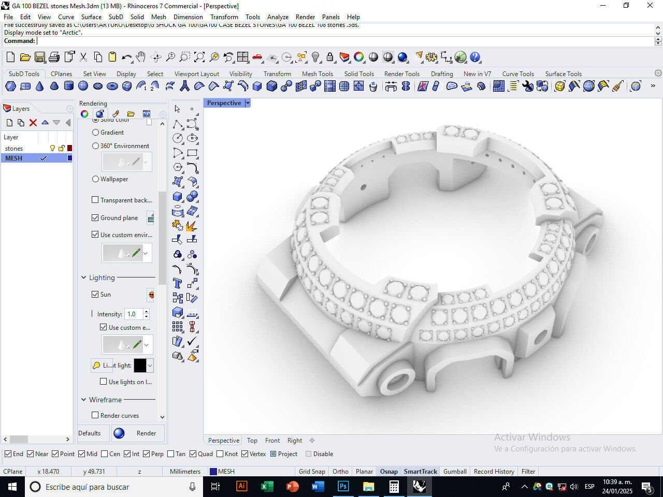
Task: Move layer up with blue triangle icon
Action: point(45,123)
